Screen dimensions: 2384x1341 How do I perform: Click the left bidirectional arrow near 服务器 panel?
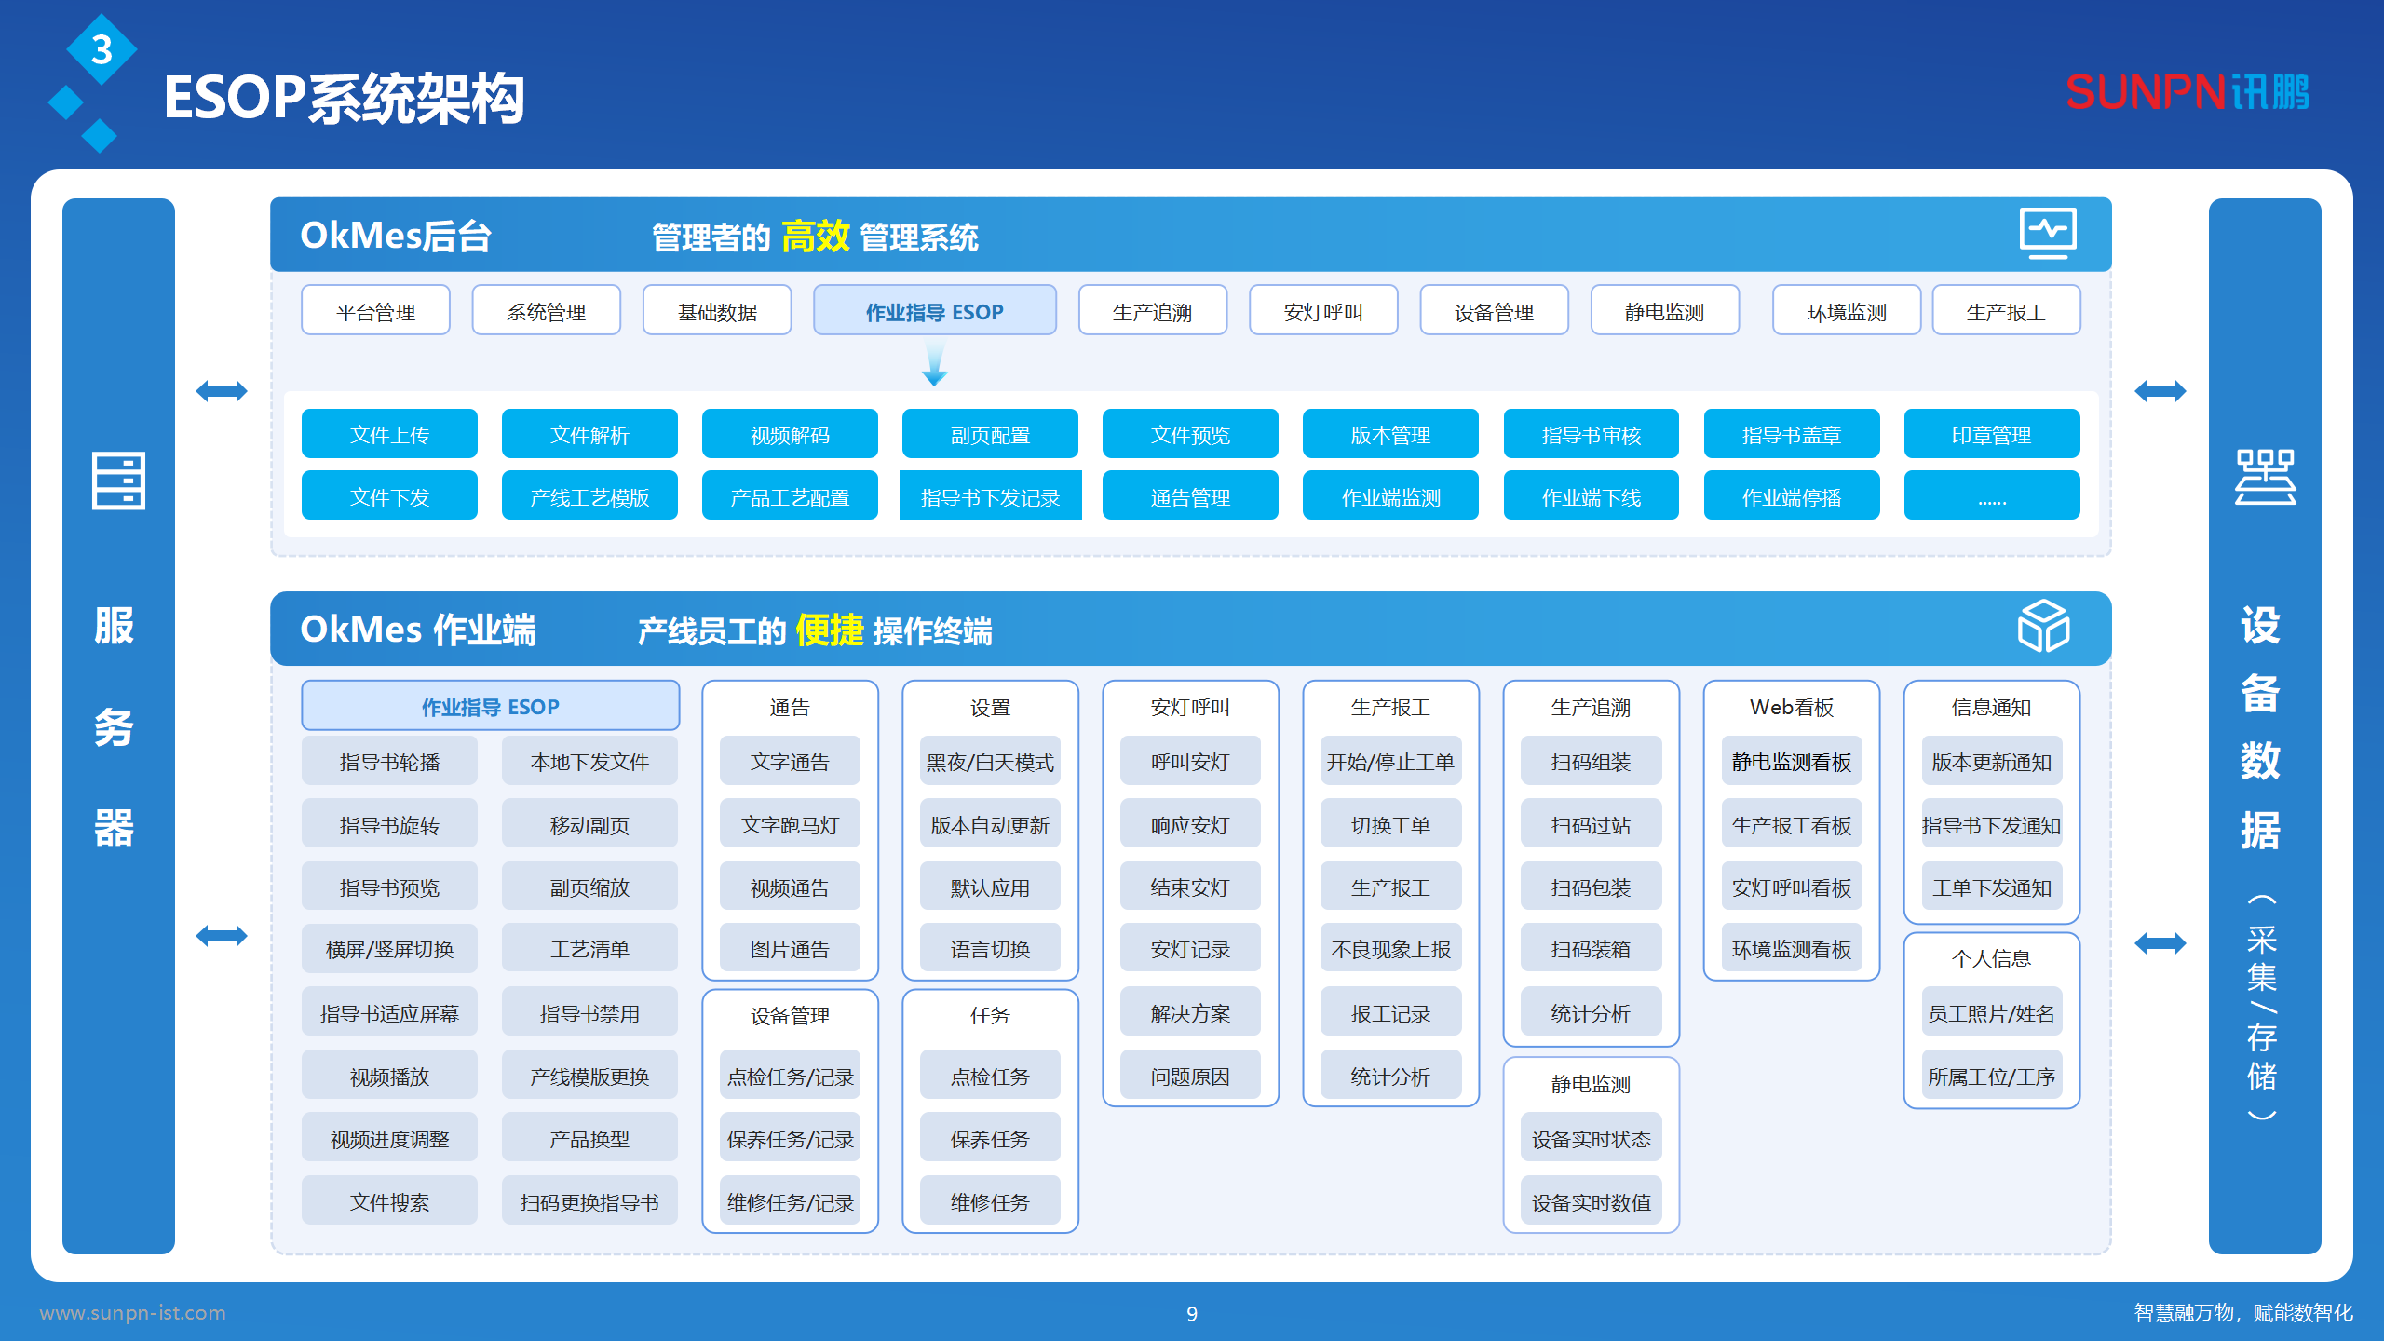pos(221,391)
